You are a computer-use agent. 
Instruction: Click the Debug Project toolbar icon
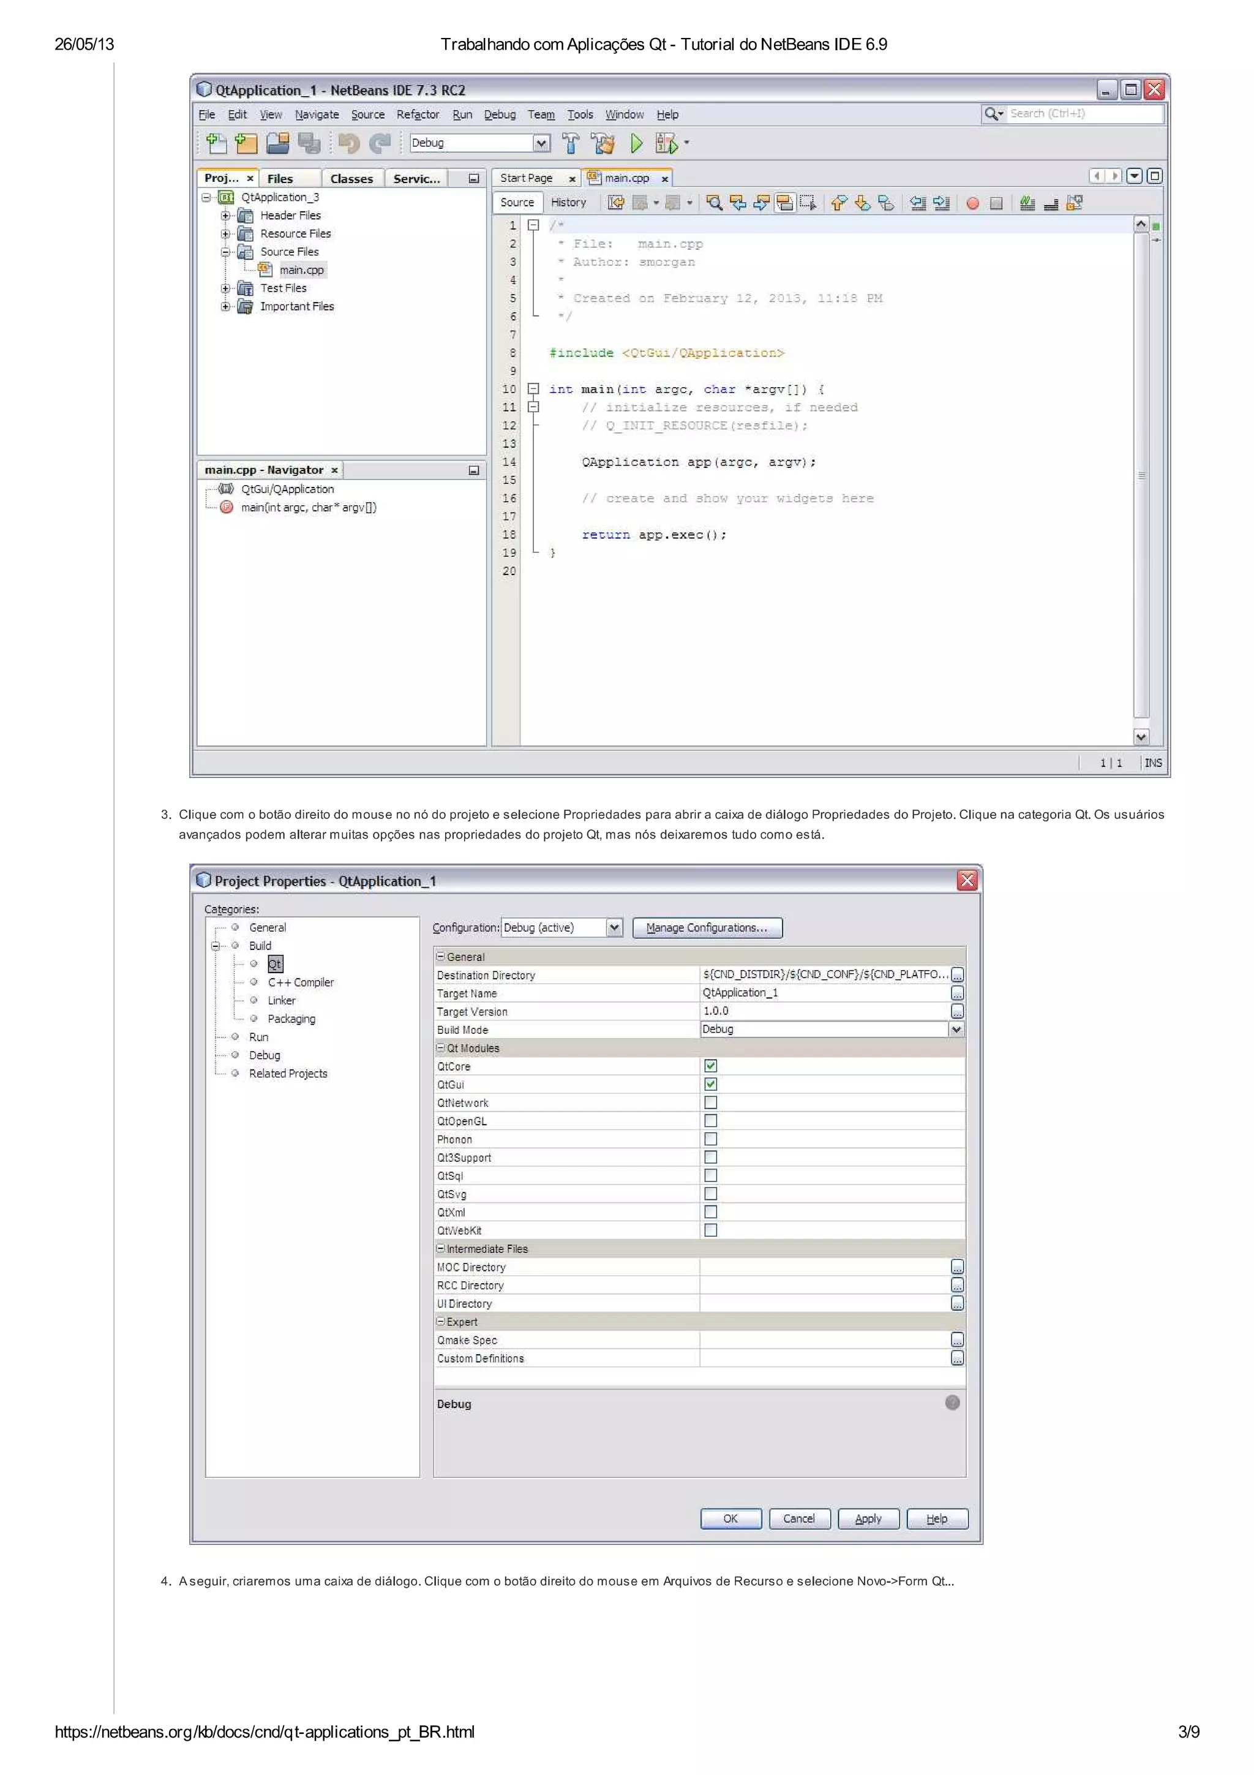(665, 143)
